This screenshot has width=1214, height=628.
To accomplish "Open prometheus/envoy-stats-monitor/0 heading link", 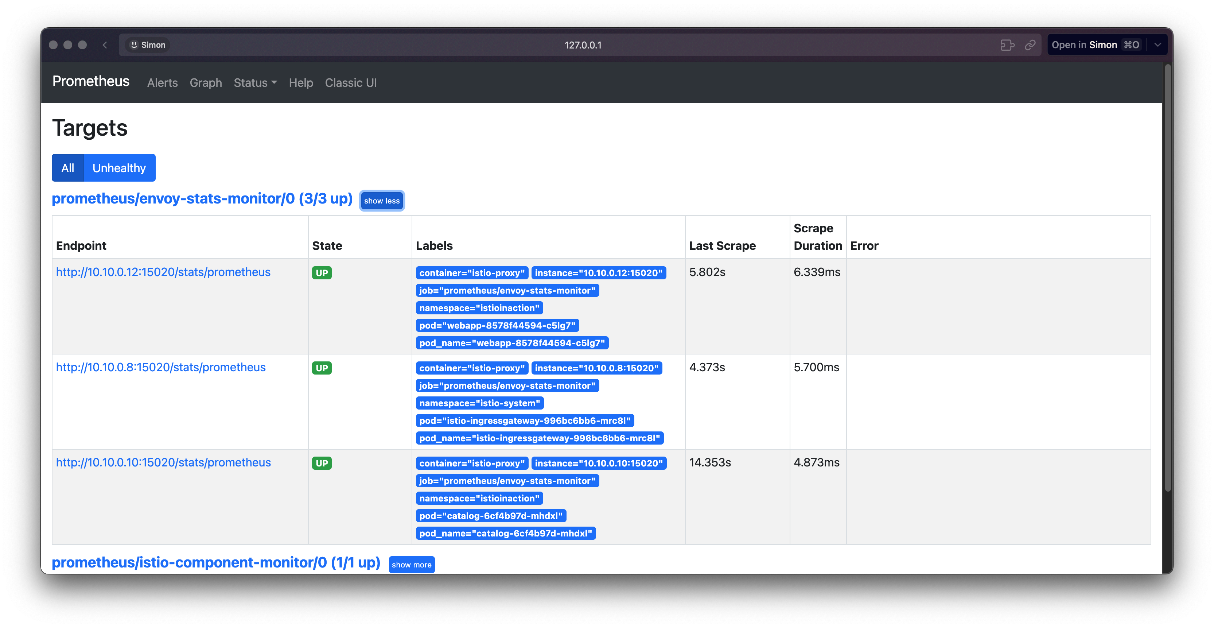I will click(202, 198).
